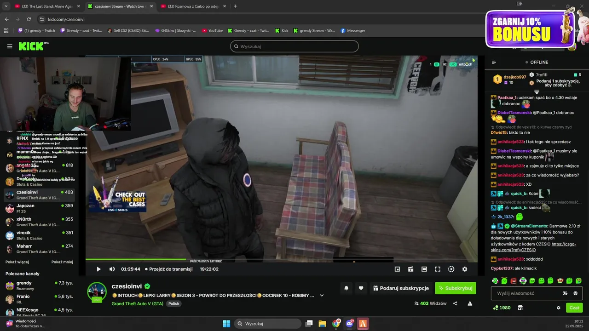The height and width of the screenshot is (331, 589).
Task: Open czesioinvi channel in sidebar
Action: click(x=39, y=195)
